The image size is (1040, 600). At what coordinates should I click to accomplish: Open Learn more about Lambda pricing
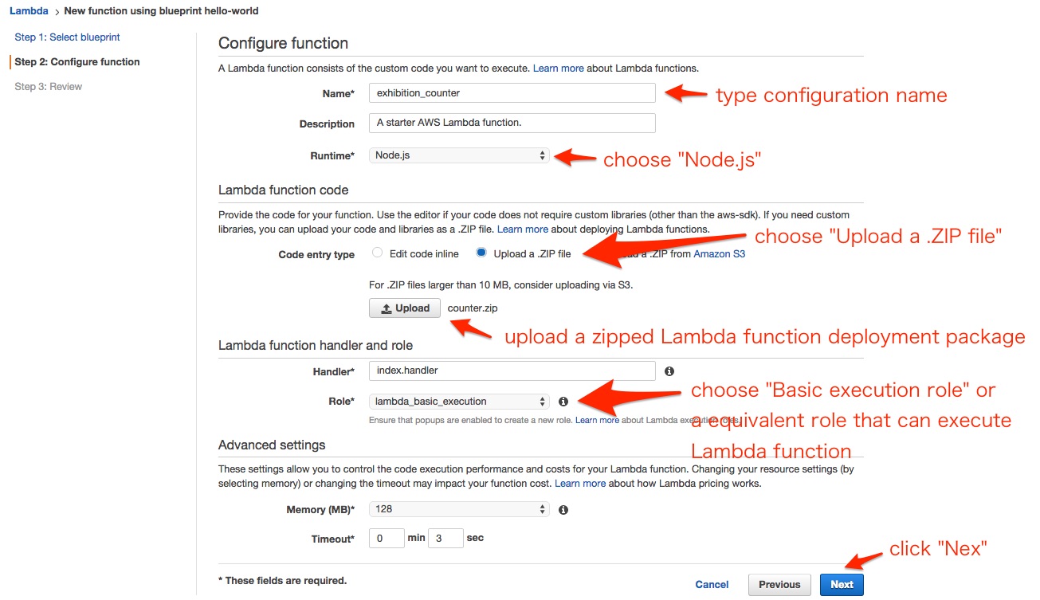click(580, 484)
